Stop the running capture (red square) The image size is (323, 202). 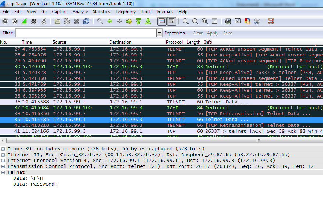(x=34, y=21)
